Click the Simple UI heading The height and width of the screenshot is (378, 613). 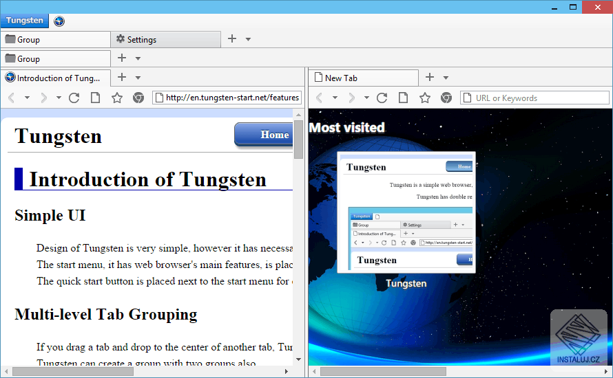tap(50, 215)
